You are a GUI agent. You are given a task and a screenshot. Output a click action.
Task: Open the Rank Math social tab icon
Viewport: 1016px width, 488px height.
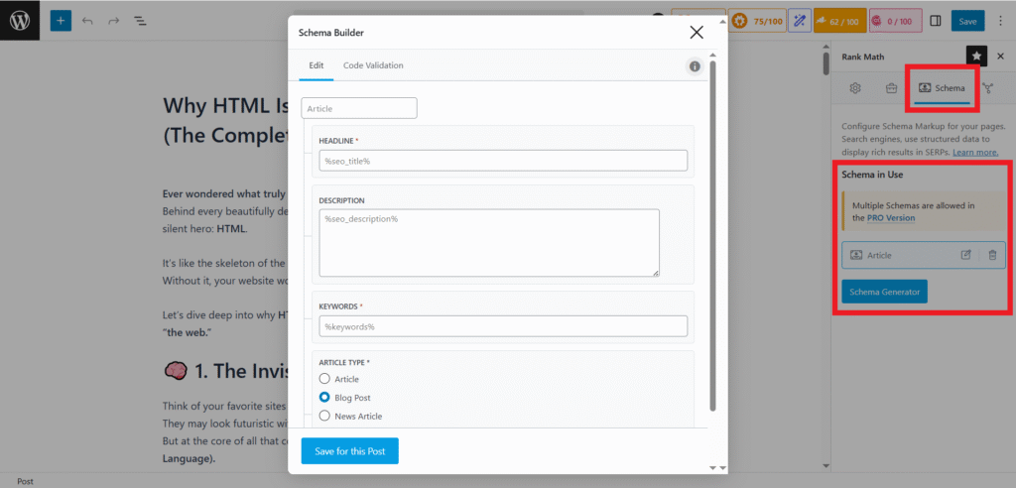(988, 88)
